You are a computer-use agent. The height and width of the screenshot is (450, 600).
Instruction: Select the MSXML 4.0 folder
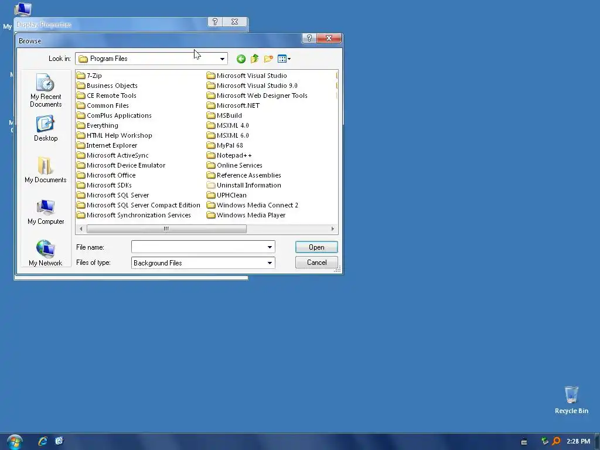click(228, 125)
